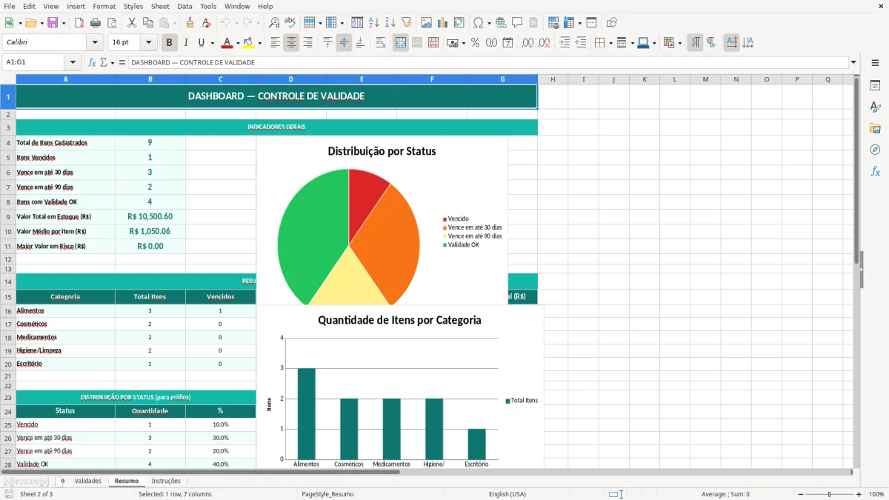This screenshot has height=500, width=889.
Task: Click the Sort Ascending icon
Action: (x=374, y=23)
